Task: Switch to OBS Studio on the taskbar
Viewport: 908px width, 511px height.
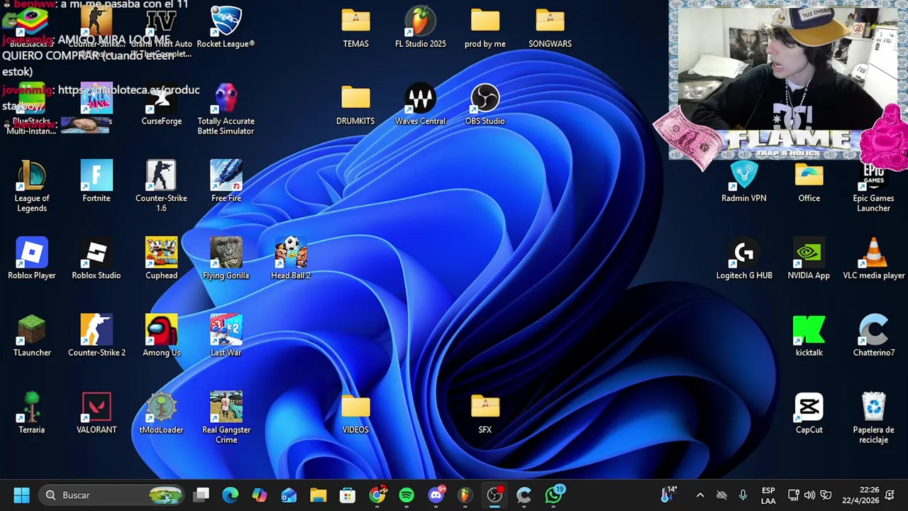Action: tap(494, 495)
